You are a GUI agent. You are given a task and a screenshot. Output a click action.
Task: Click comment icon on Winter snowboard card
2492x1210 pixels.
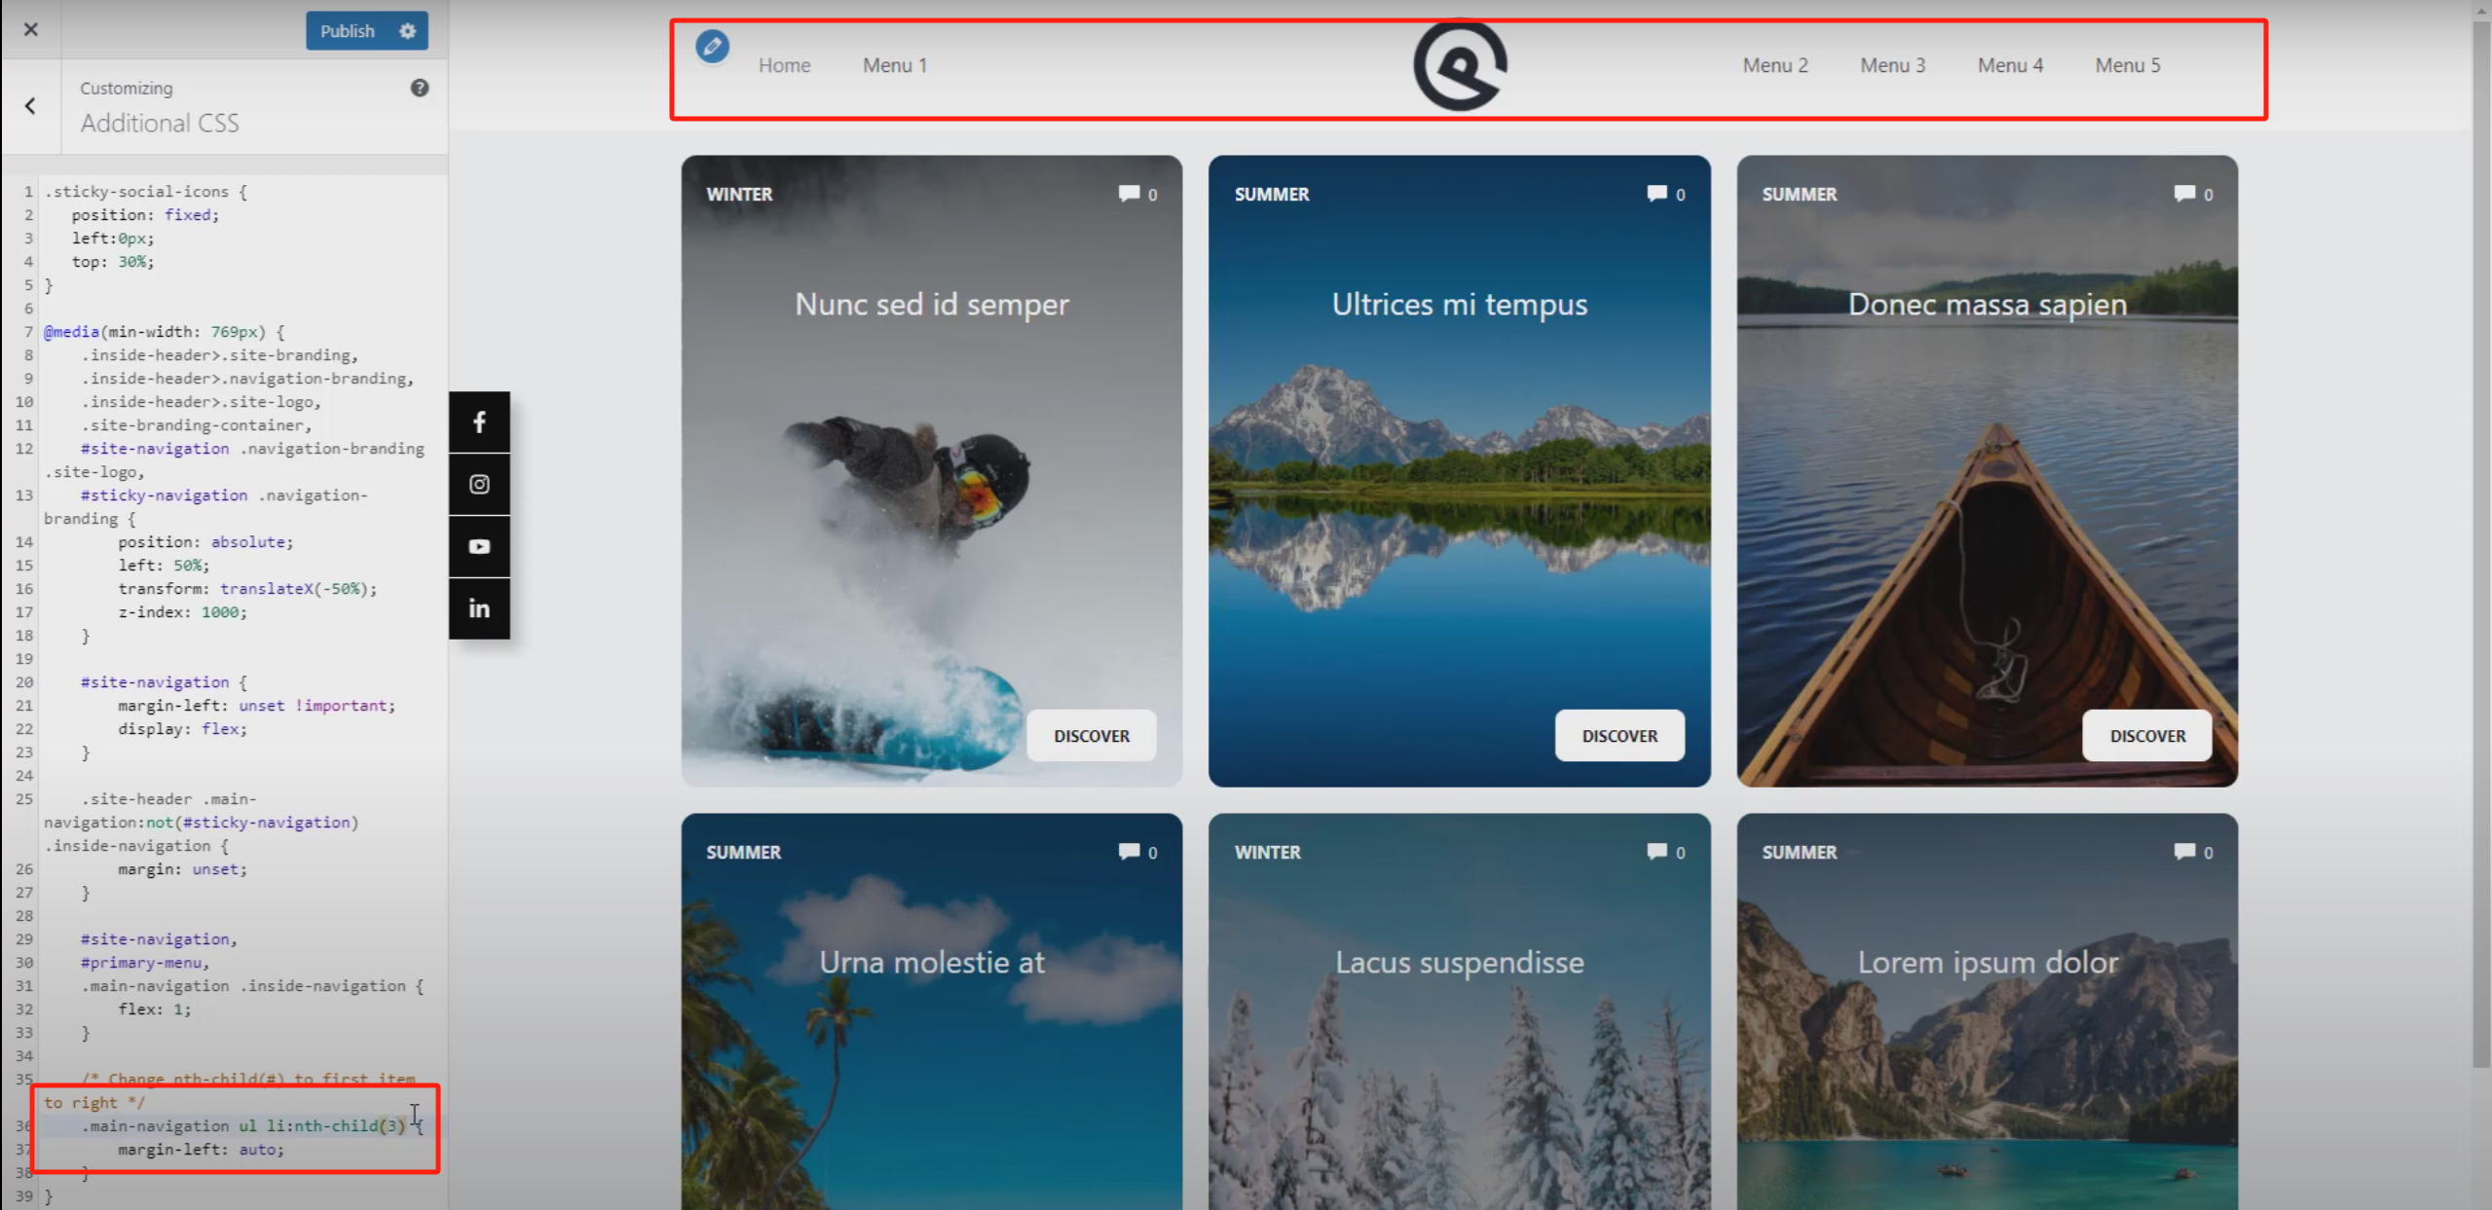pos(1129,193)
